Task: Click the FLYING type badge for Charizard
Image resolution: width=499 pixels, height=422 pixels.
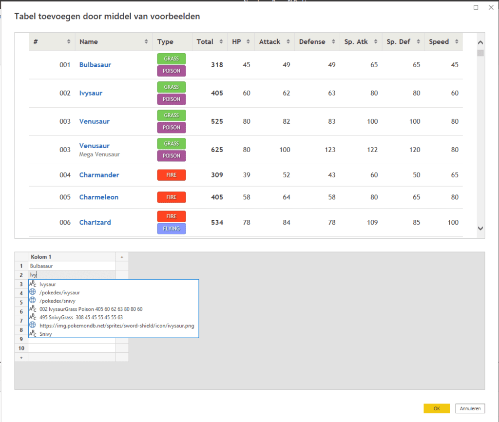Action: click(172, 229)
